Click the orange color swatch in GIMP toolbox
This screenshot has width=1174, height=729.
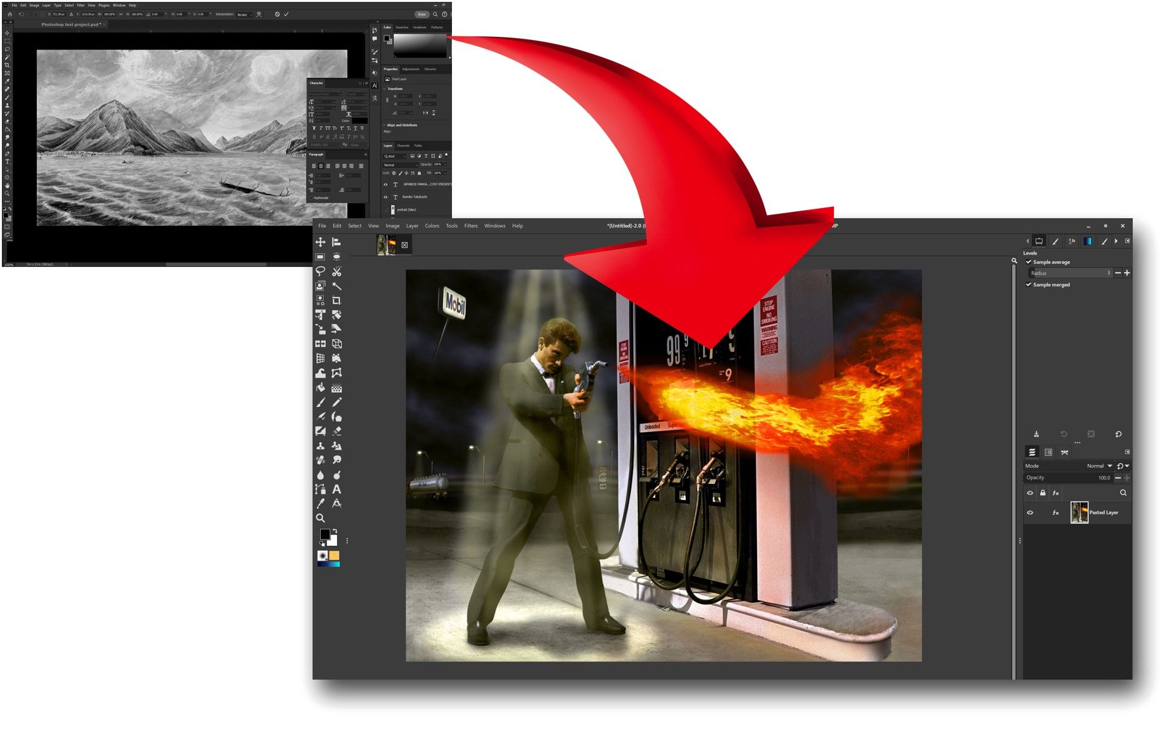click(334, 556)
